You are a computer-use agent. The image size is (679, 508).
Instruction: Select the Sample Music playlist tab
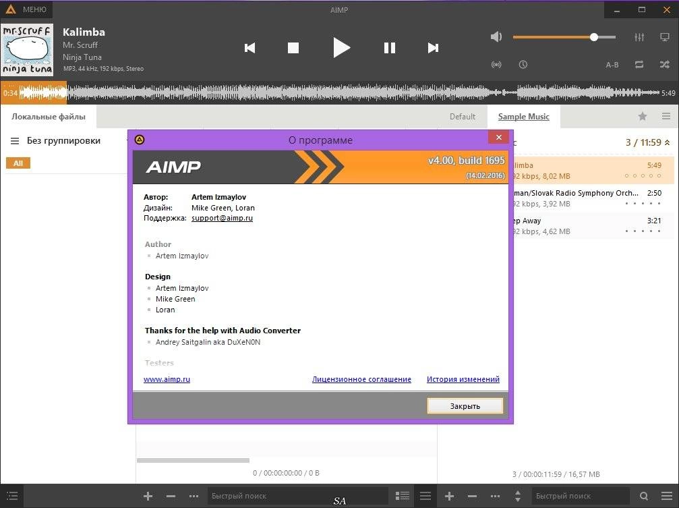tap(523, 117)
